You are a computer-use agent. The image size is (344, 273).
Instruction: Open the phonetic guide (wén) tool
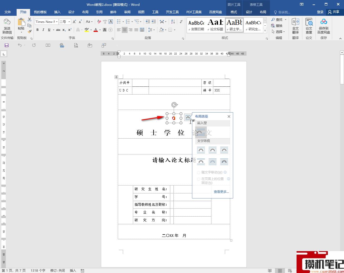[105, 22]
